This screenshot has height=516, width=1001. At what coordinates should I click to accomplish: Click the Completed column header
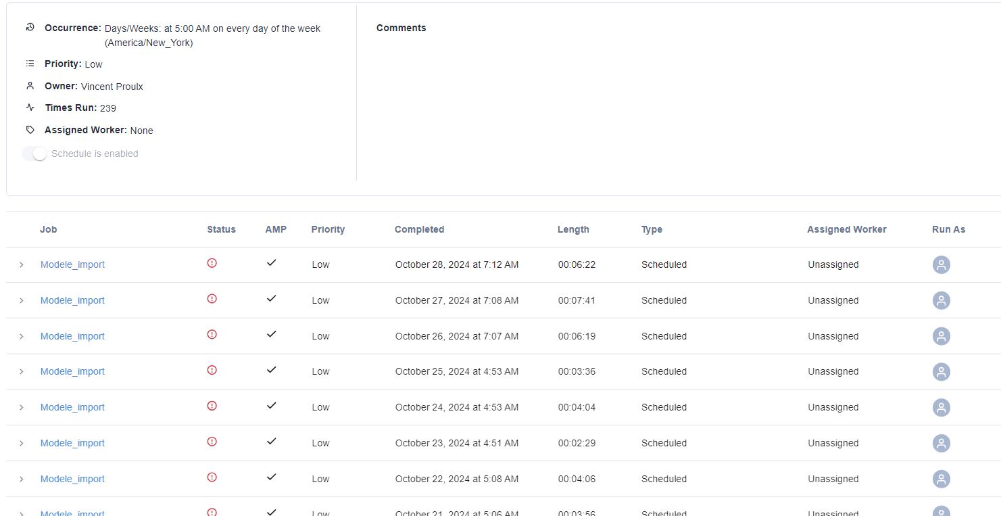pyautogui.click(x=419, y=229)
